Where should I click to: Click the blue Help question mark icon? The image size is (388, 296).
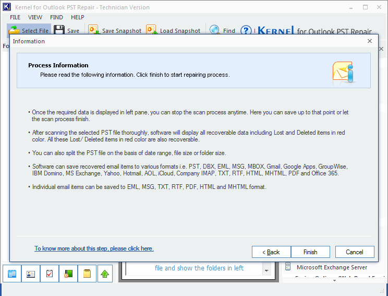246,30
